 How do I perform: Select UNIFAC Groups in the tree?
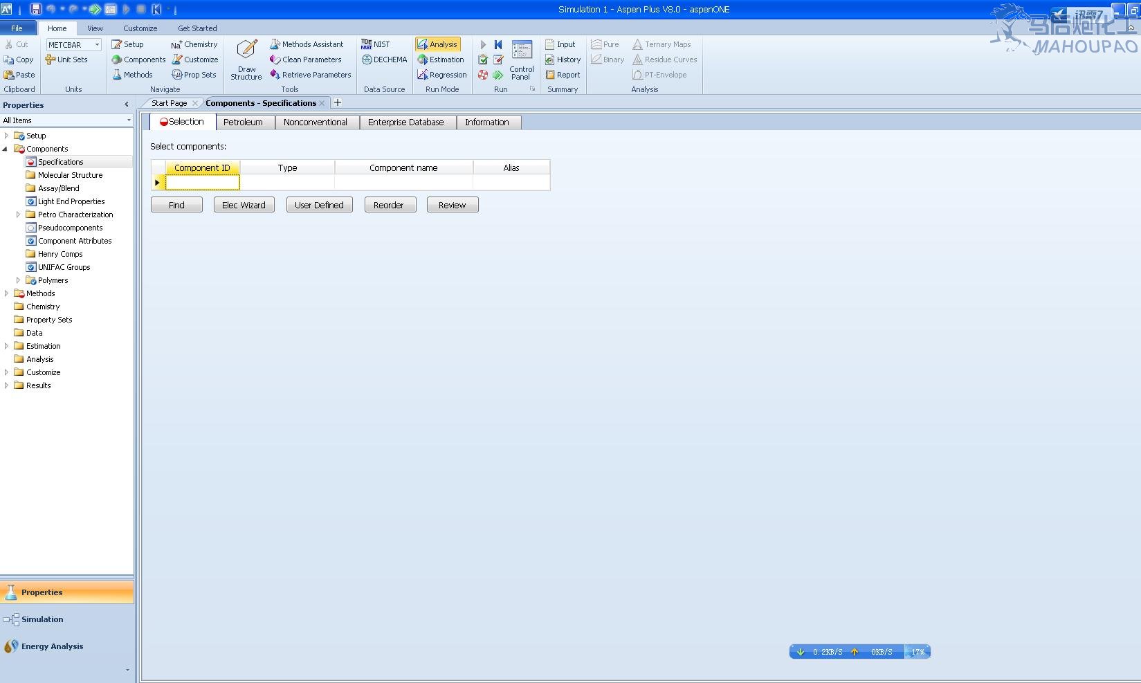click(x=64, y=267)
